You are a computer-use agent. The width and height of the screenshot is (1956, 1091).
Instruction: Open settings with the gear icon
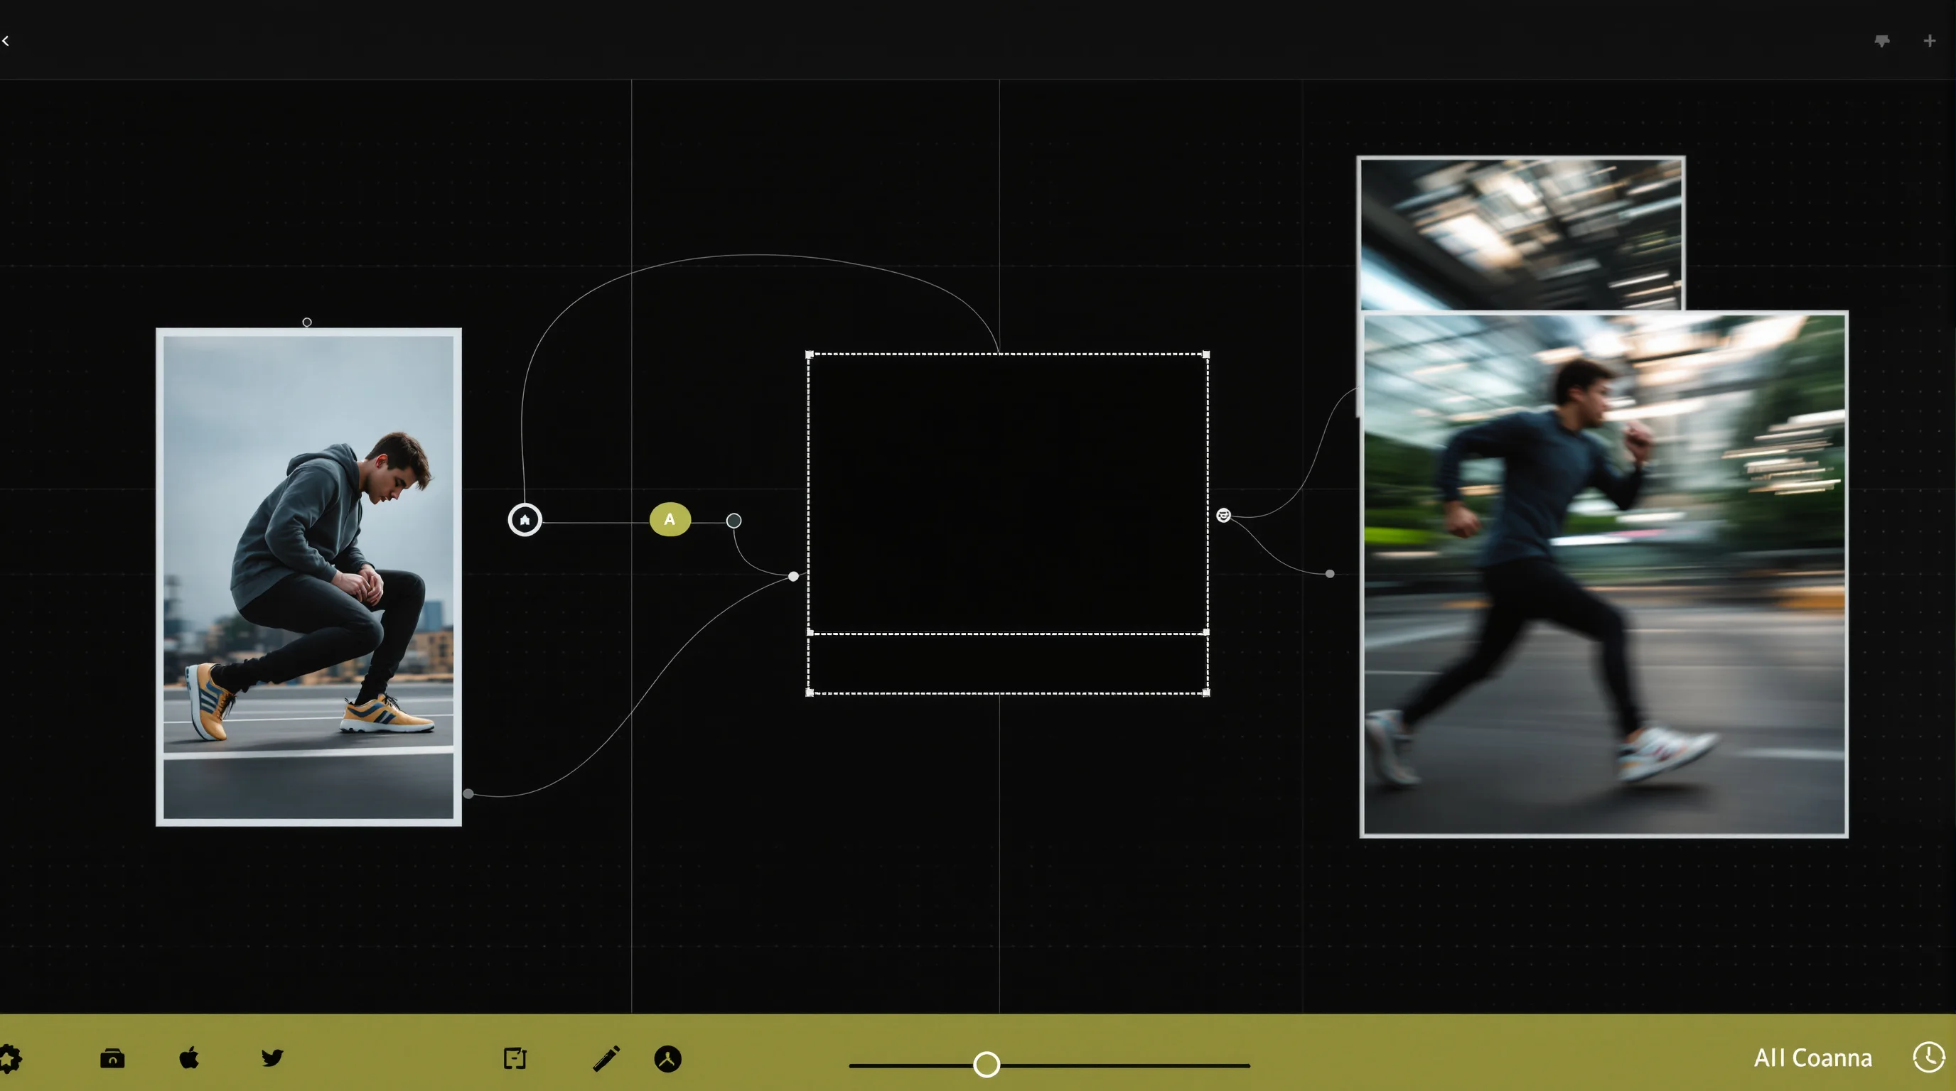9,1058
